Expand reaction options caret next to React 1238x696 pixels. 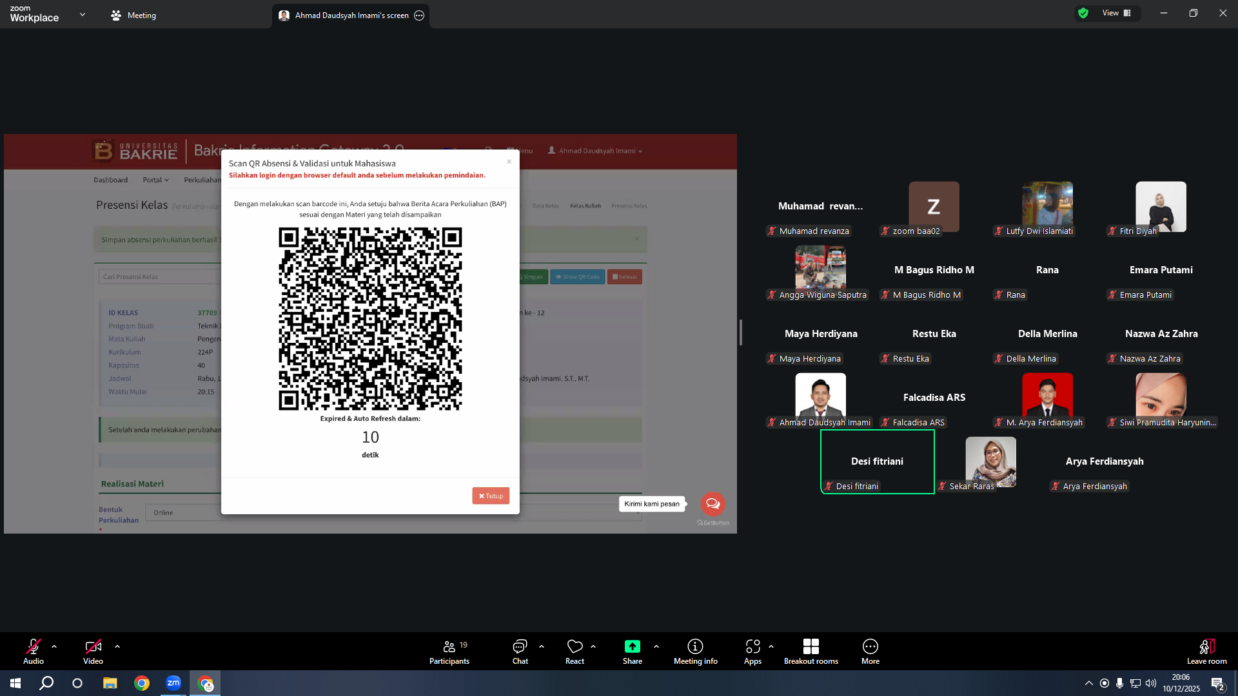click(x=593, y=646)
